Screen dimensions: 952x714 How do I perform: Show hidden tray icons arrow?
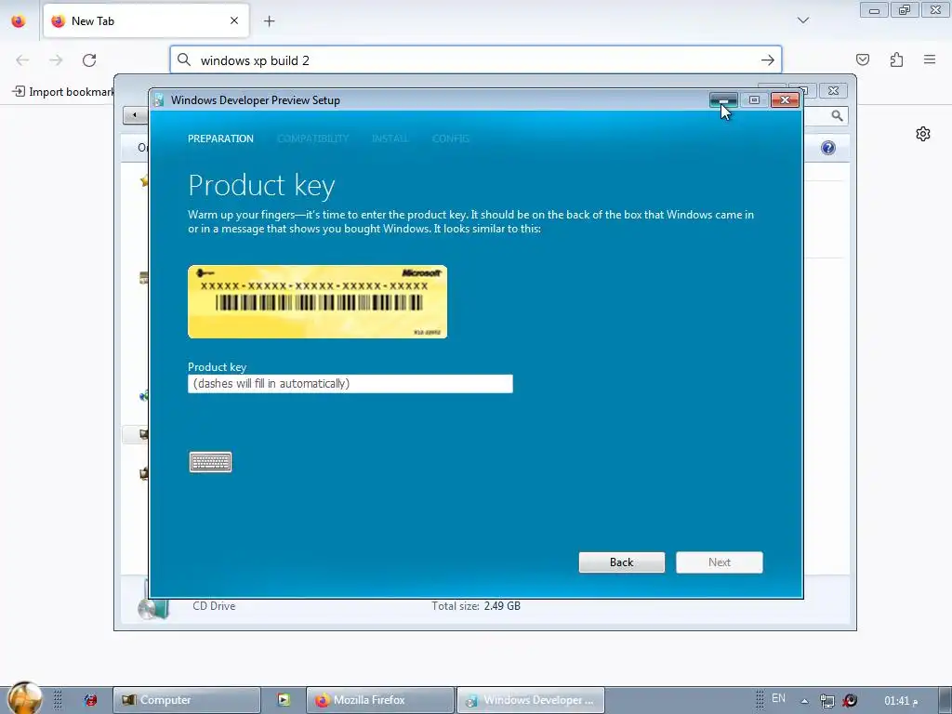coord(804,701)
